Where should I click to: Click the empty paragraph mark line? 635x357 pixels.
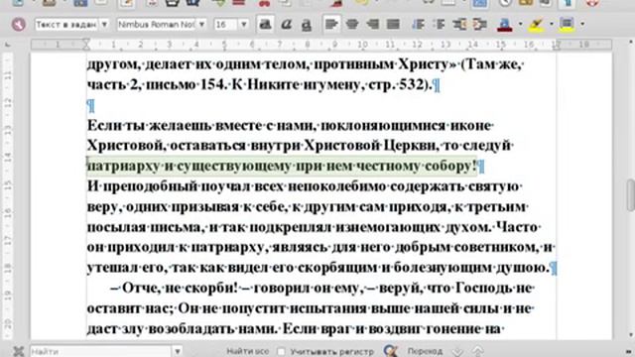pos(90,106)
